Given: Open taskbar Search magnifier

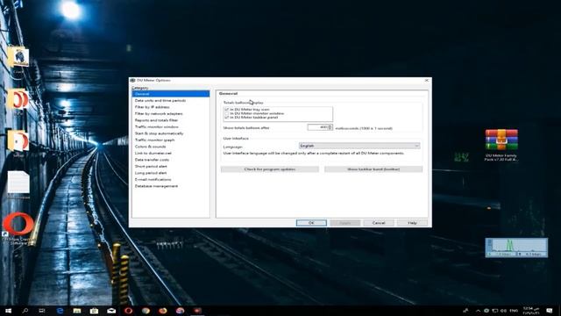Looking at the screenshot, I should click(x=25, y=311).
